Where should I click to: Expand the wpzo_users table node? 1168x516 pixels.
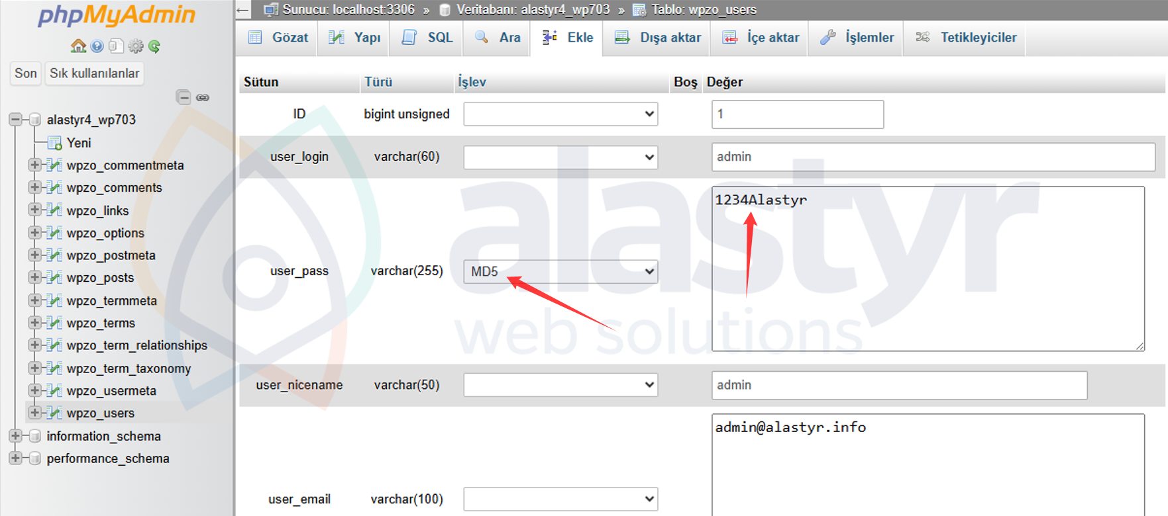click(x=34, y=413)
